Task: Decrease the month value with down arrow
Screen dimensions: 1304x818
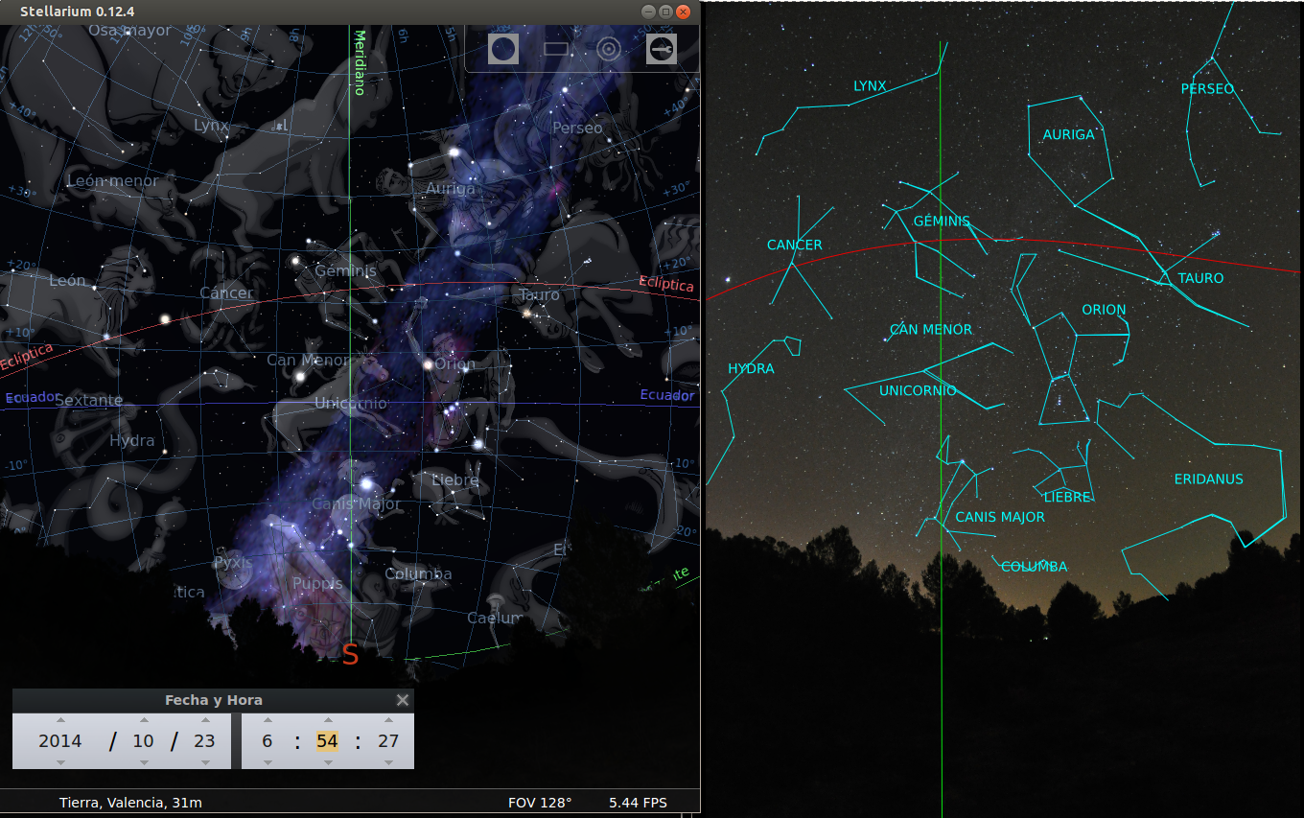Action: tap(144, 762)
